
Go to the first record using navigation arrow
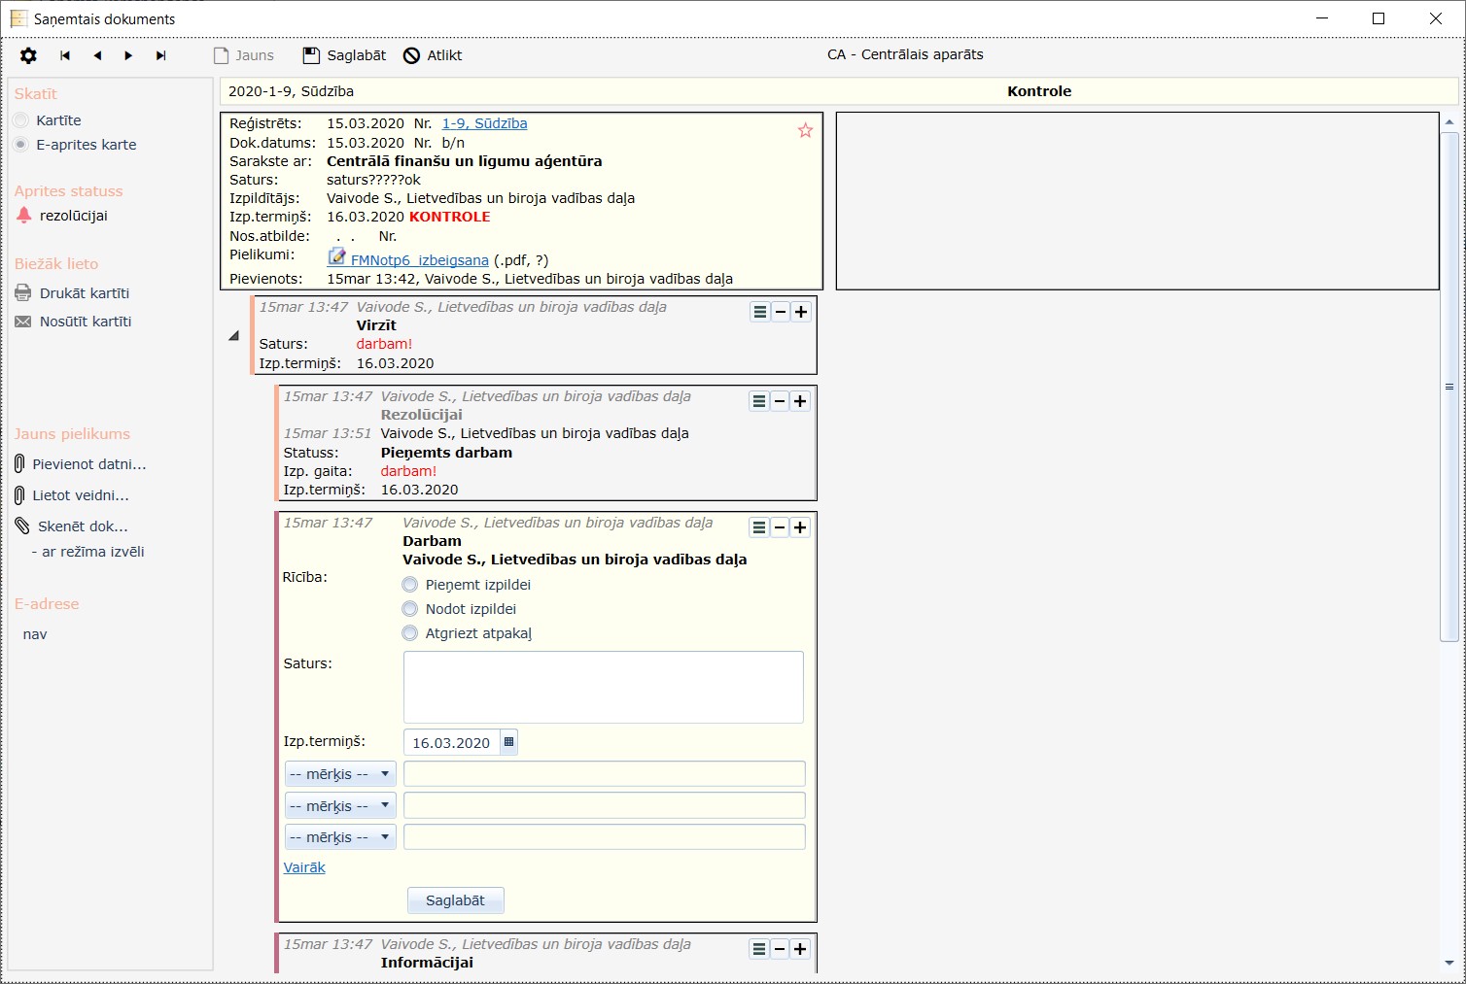(x=65, y=55)
